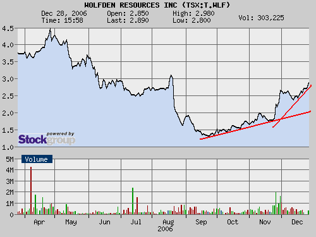Click the 2.5 price axis label
The width and height of the screenshot is (316, 237).
tap(8, 96)
